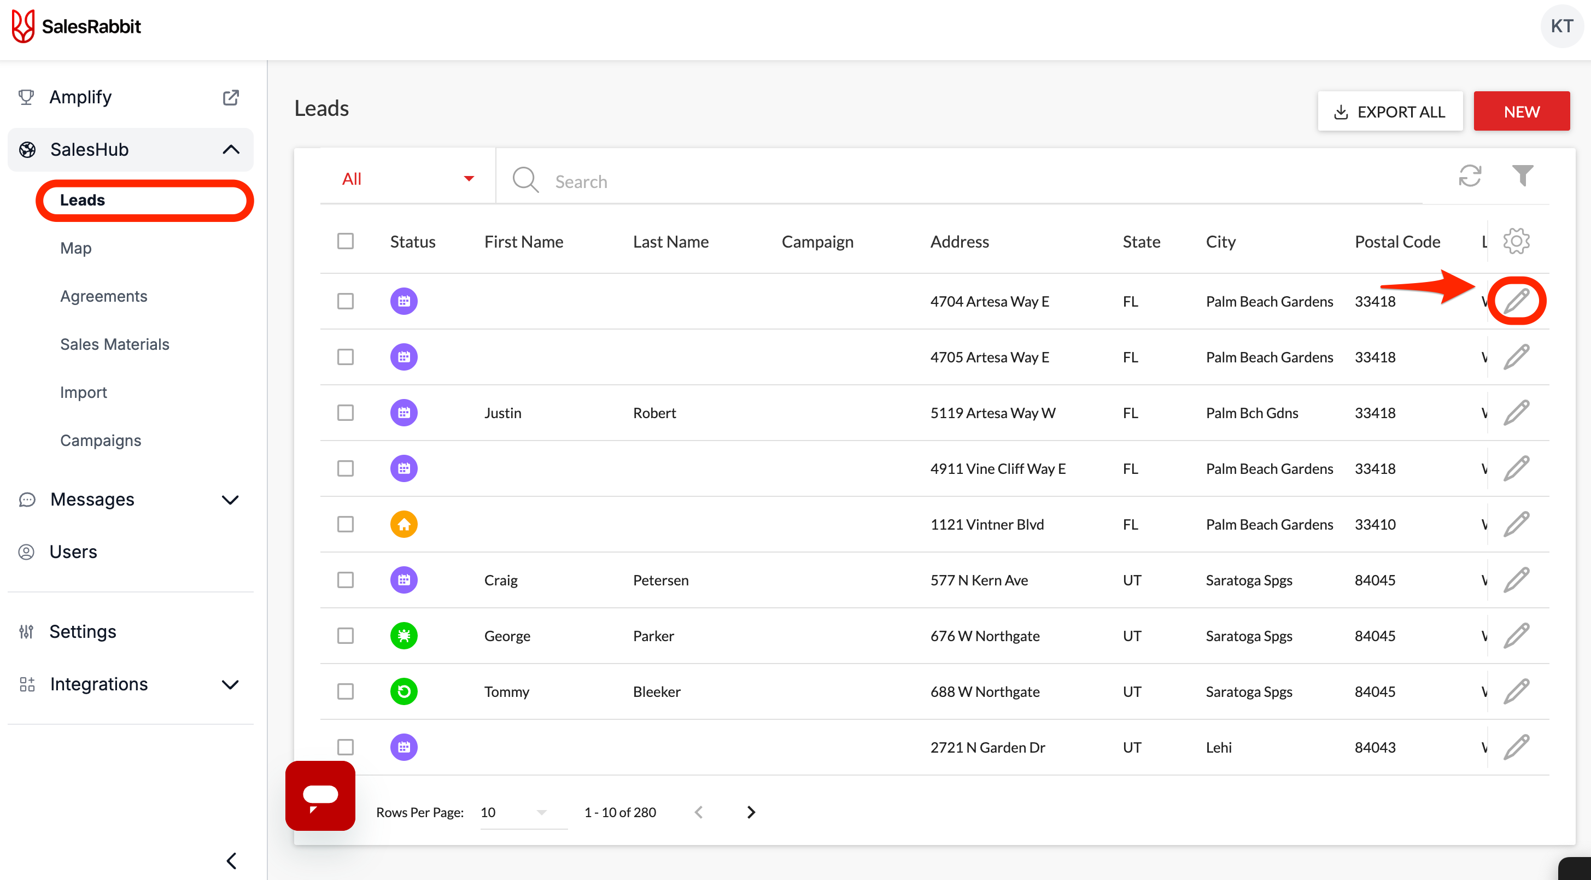Go to previous page of leads
This screenshot has height=880, width=1591.
699,812
